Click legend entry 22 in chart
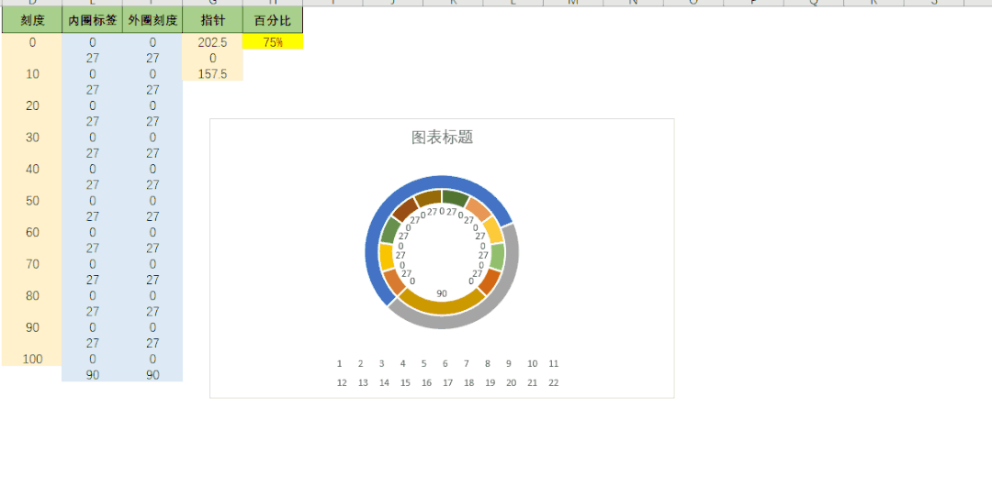Image resolution: width=992 pixels, height=486 pixels. coord(554,383)
